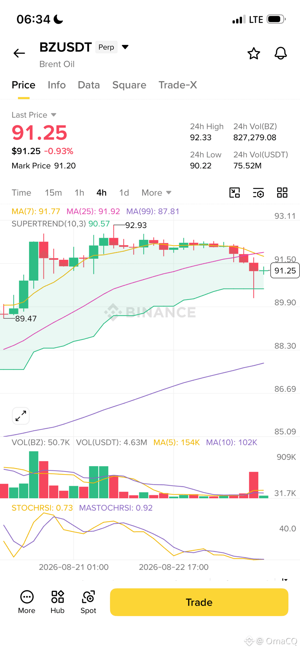This screenshot has height=650, width=300.
Task: Switch to the Price tab
Action: pyautogui.click(x=24, y=85)
